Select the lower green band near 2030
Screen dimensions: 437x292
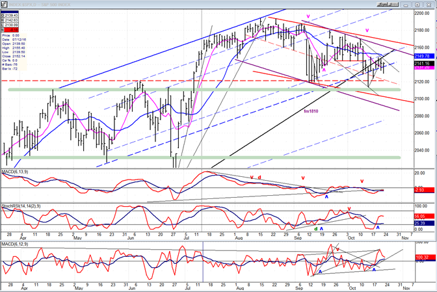[204, 157]
